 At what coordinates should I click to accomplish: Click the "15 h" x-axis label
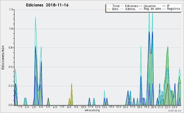tap(118, 107)
